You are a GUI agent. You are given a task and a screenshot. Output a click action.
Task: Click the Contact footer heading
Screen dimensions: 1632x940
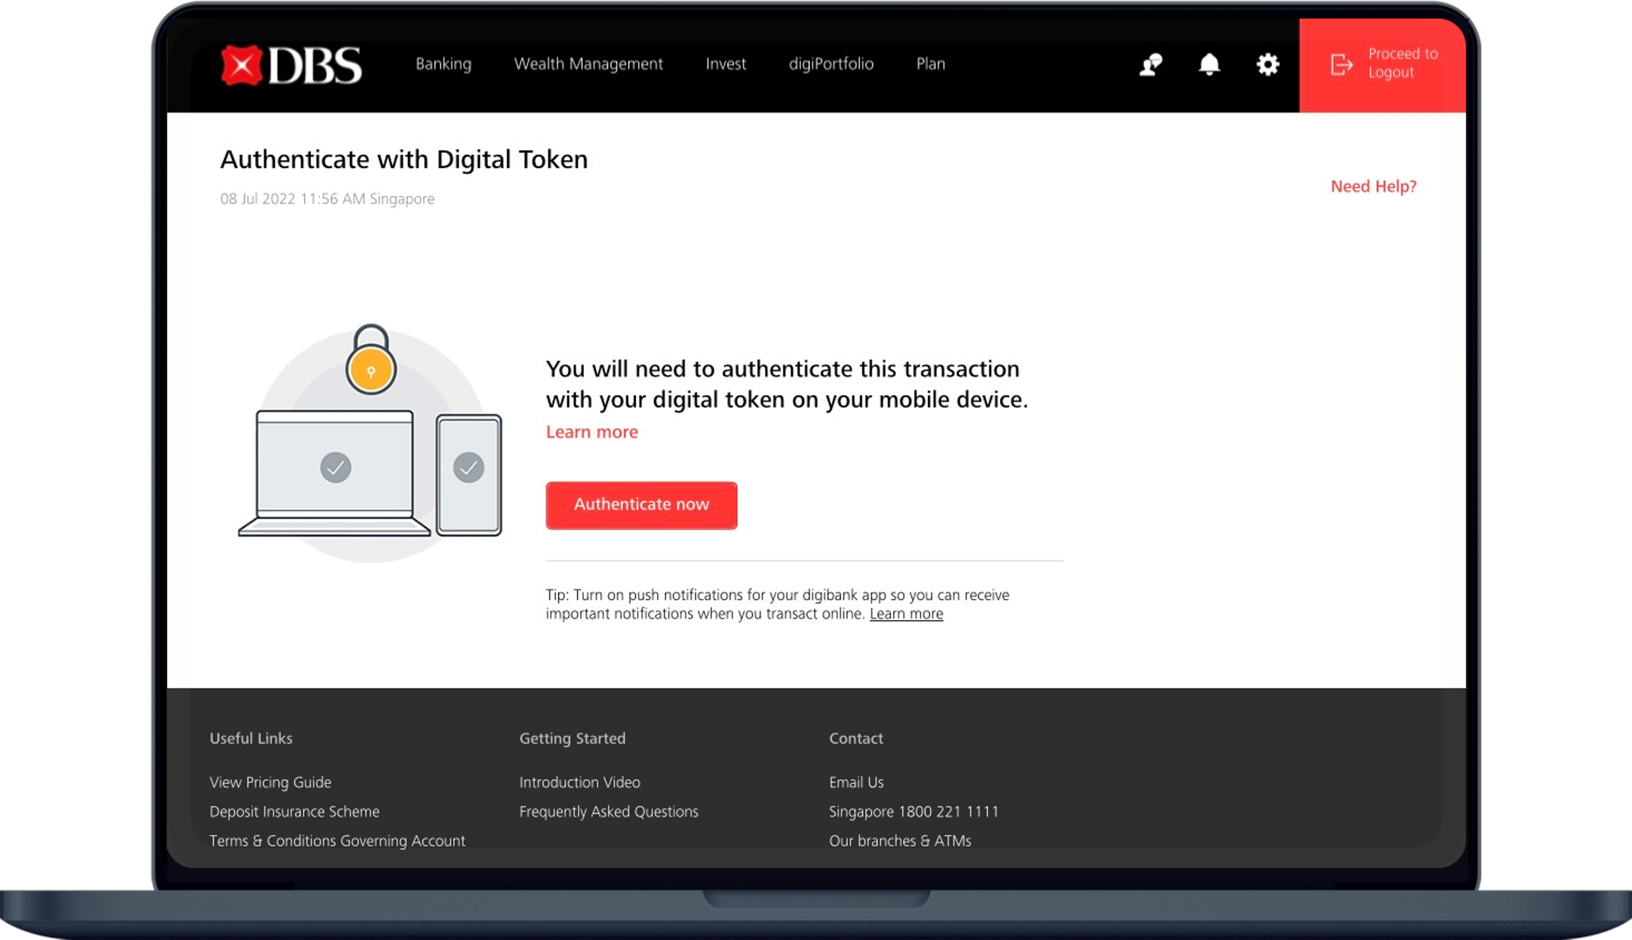coord(856,739)
